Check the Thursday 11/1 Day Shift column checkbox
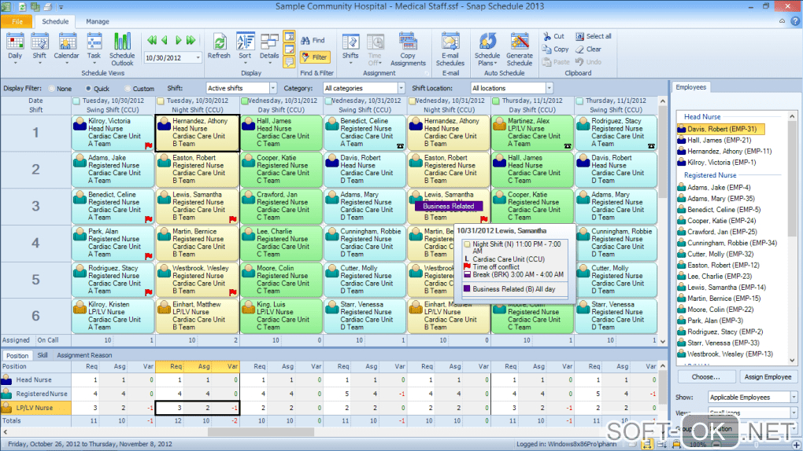Viewport: 803px width, 451px height. coord(496,101)
